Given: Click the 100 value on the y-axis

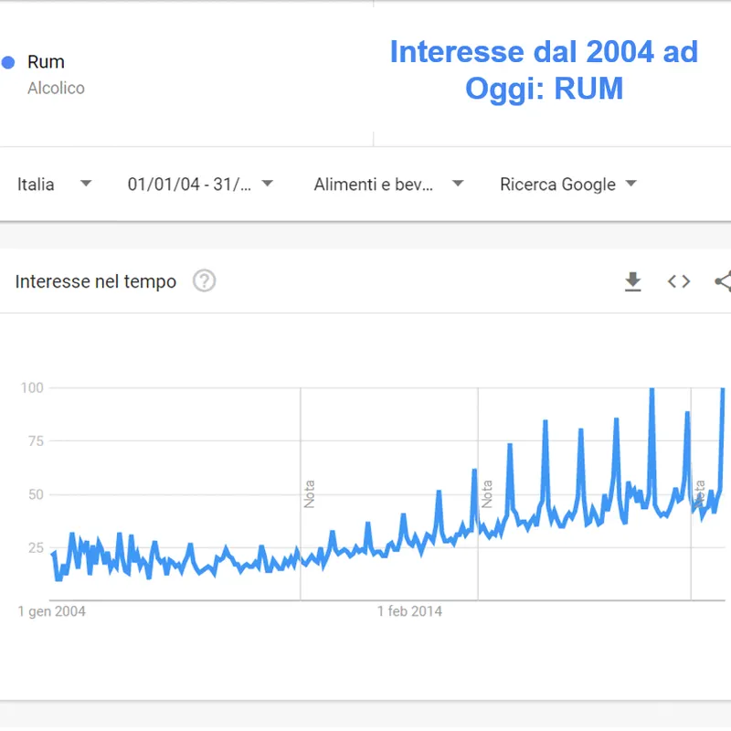Looking at the screenshot, I should pyautogui.click(x=32, y=387).
